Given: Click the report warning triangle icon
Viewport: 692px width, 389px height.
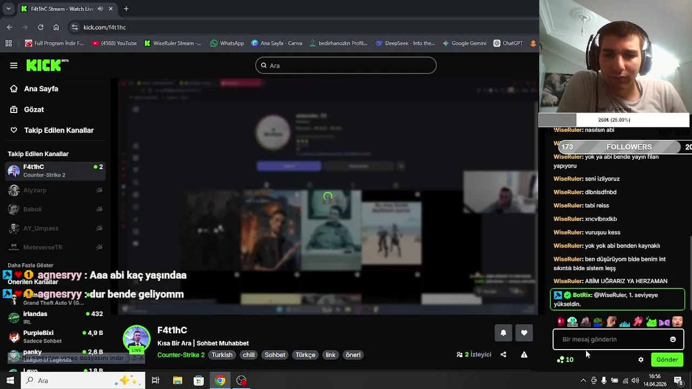Looking at the screenshot, I should 524,354.
